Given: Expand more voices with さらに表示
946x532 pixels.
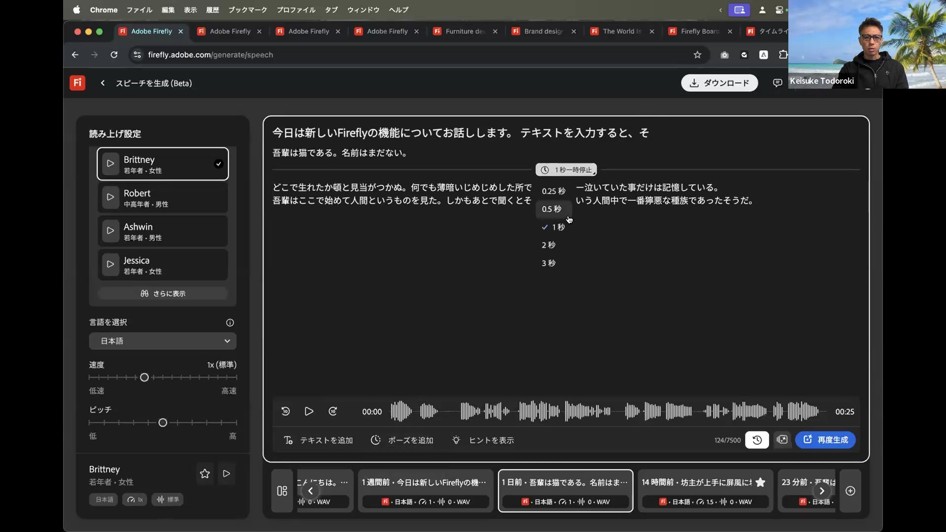Looking at the screenshot, I should pos(162,293).
